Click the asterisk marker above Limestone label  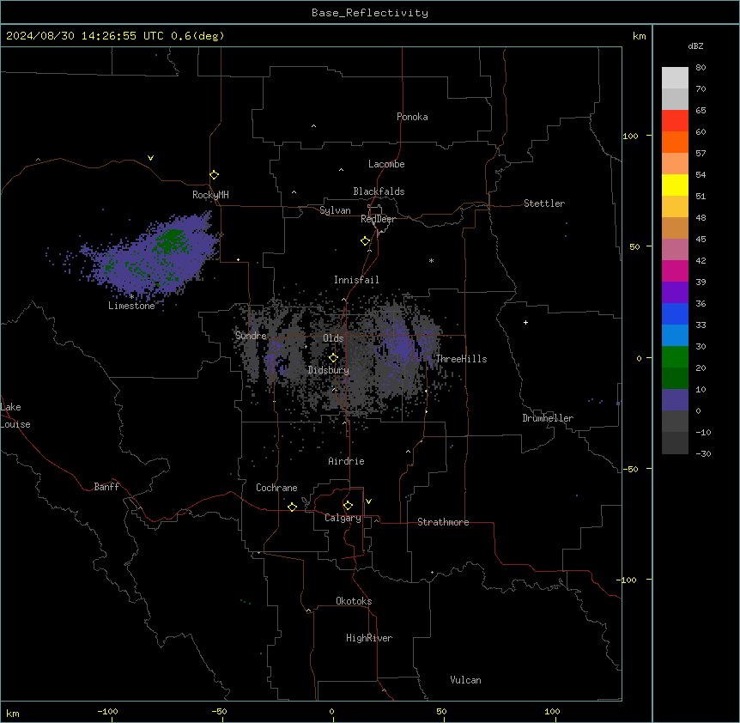pyautogui.click(x=131, y=296)
